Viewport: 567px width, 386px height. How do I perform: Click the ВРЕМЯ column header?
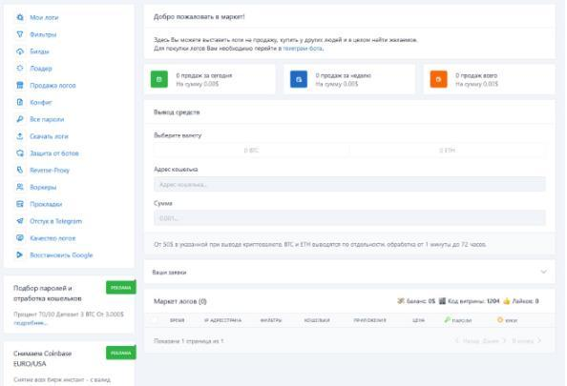pos(178,320)
